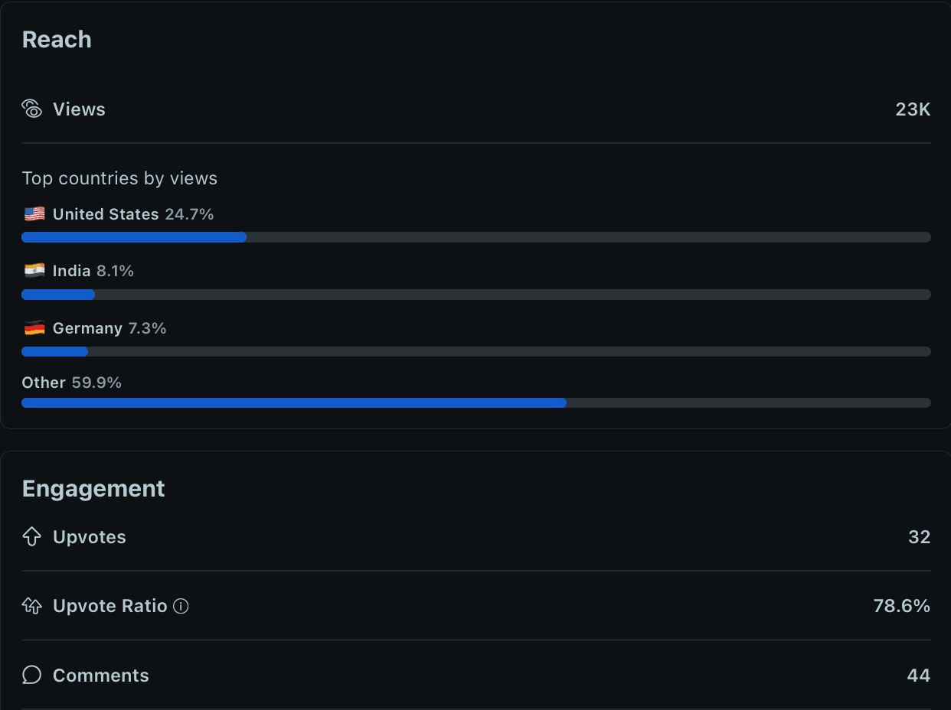Click the Comments count of 44
This screenshot has height=710, width=951.
pos(918,676)
